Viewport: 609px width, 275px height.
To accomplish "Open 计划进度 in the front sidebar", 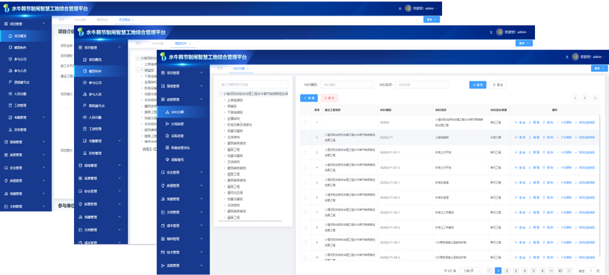I will pos(177,123).
